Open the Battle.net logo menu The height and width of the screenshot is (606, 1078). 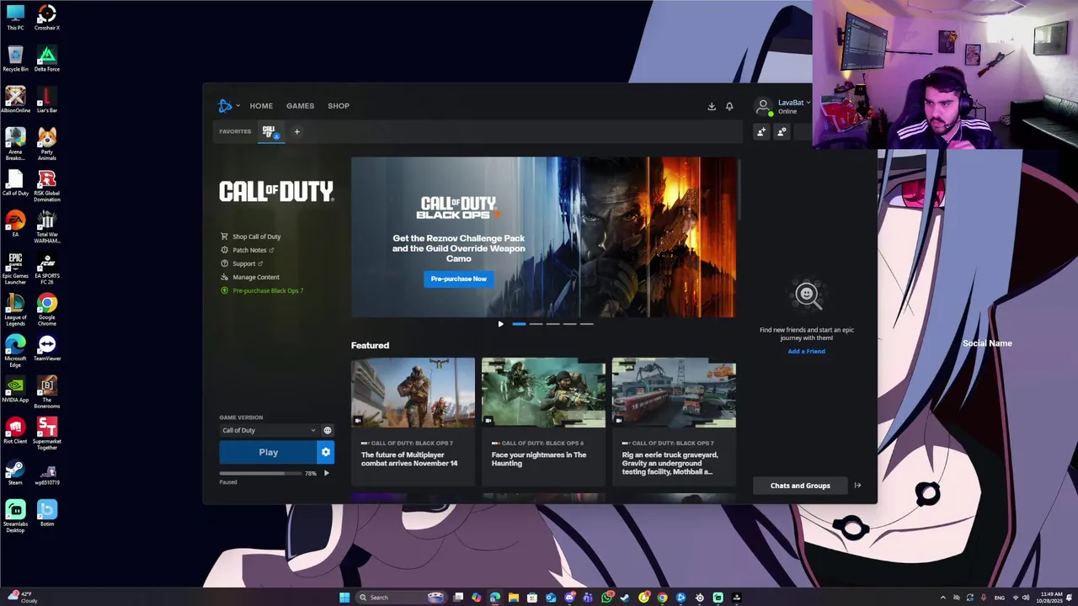point(225,106)
